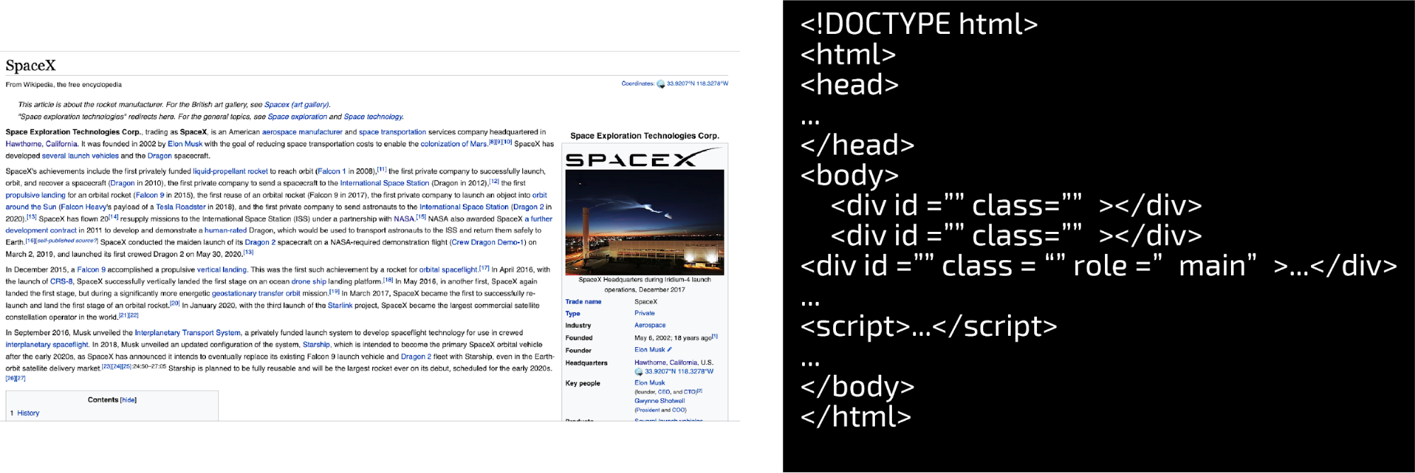Click the NASA link in the article
Viewport: 1415px width, 473px height.
(x=403, y=219)
